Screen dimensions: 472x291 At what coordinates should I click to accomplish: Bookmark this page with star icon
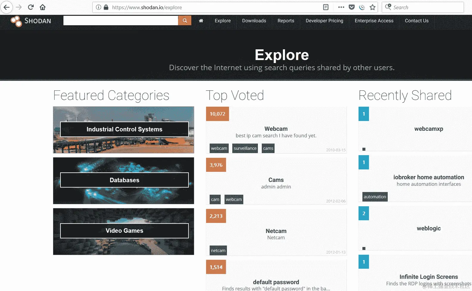373,7
